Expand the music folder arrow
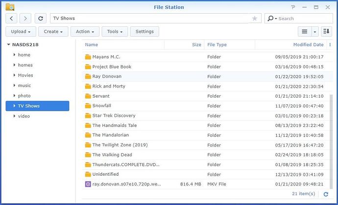The width and height of the screenshot is (338, 205). click(14, 85)
